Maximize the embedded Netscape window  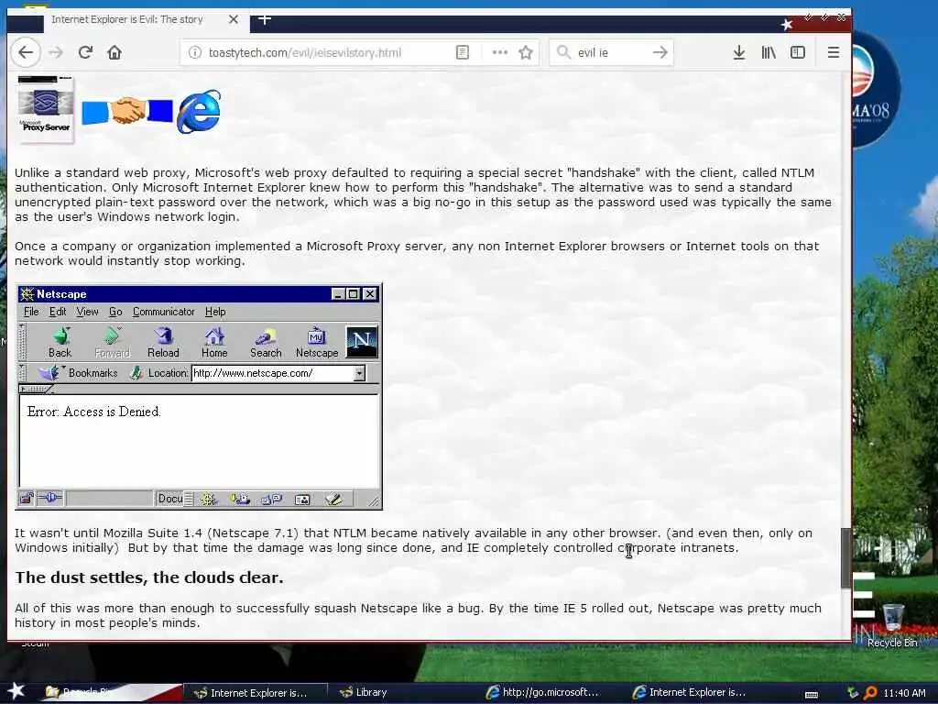tap(354, 294)
